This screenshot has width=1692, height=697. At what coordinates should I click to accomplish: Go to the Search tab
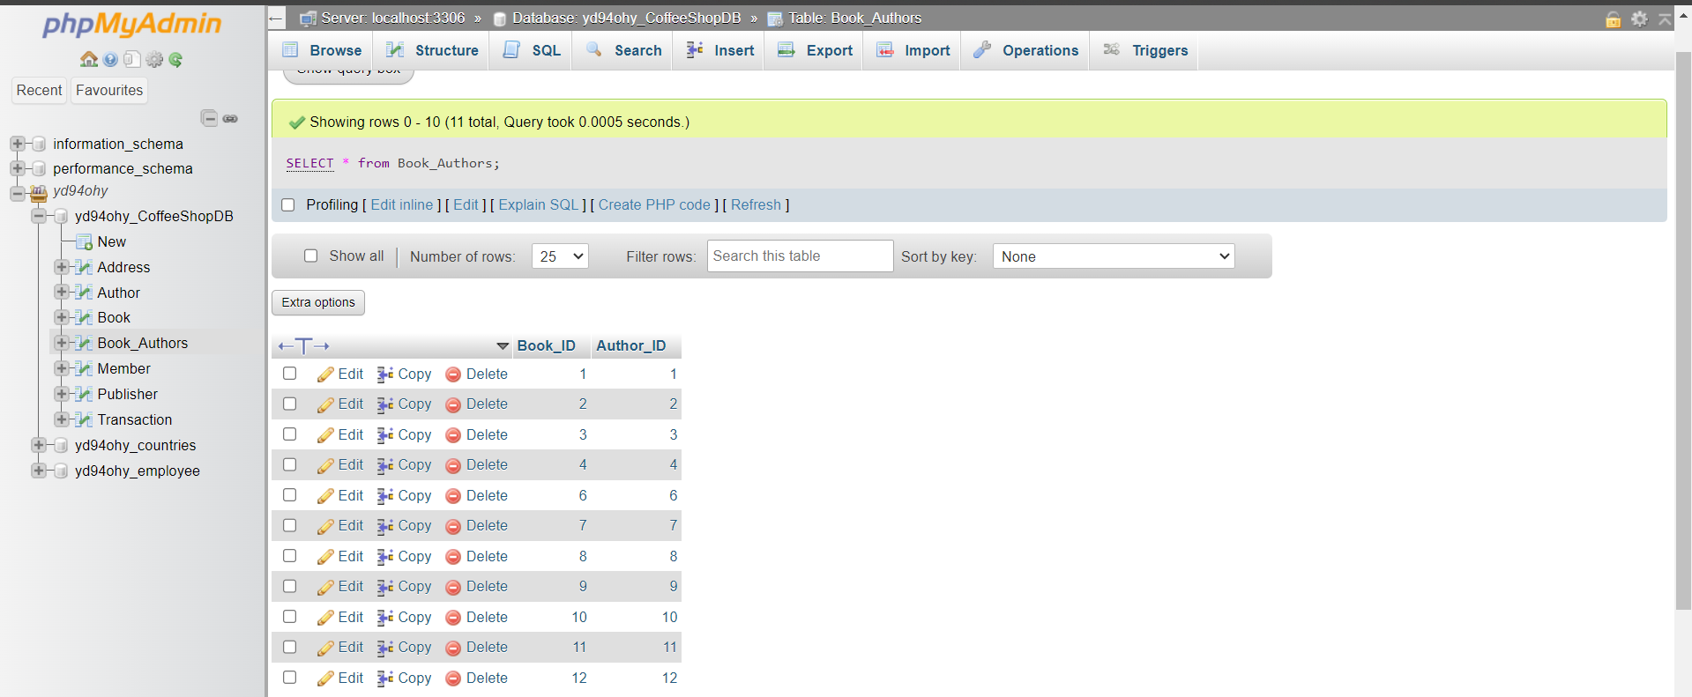(x=622, y=50)
